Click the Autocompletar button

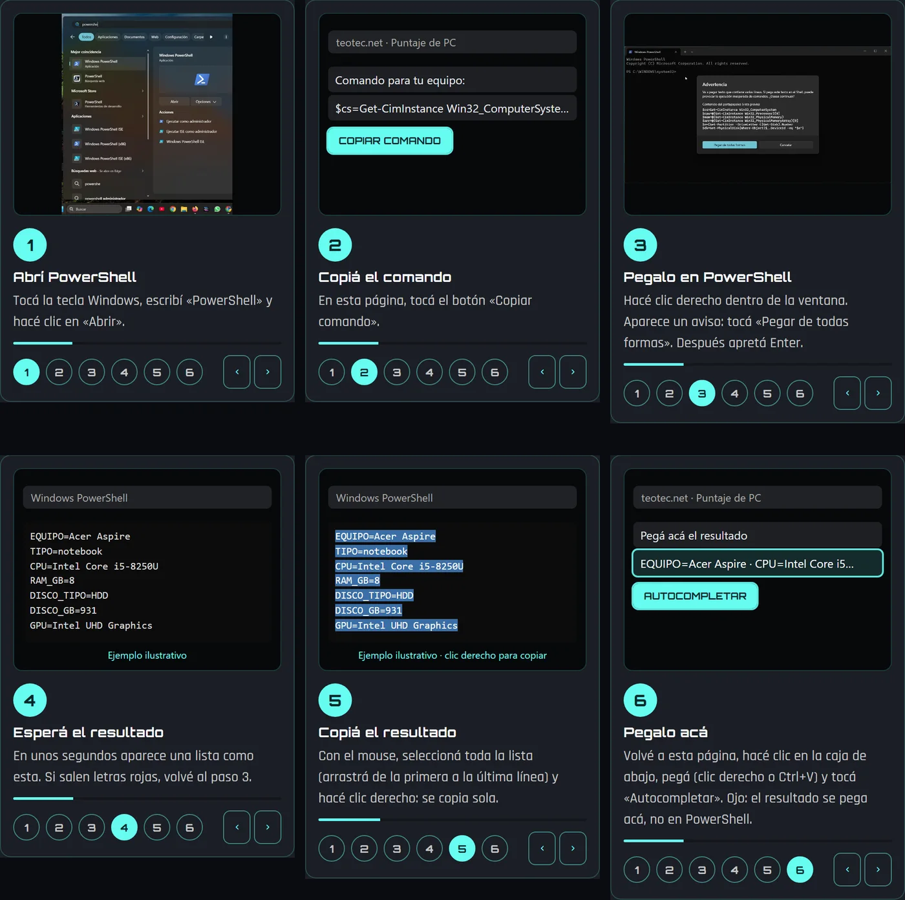click(695, 596)
